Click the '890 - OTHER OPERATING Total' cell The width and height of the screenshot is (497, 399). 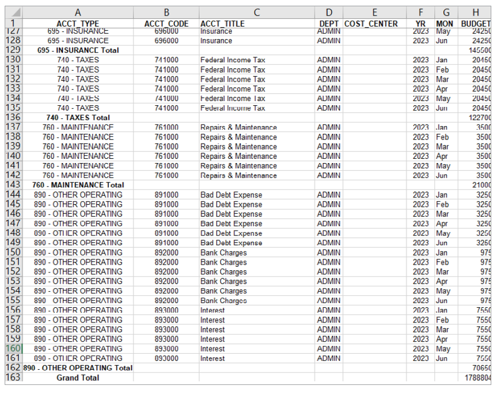point(78,368)
